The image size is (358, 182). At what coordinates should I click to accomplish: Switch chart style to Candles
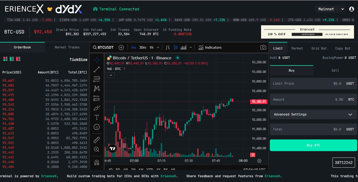pos(175,47)
